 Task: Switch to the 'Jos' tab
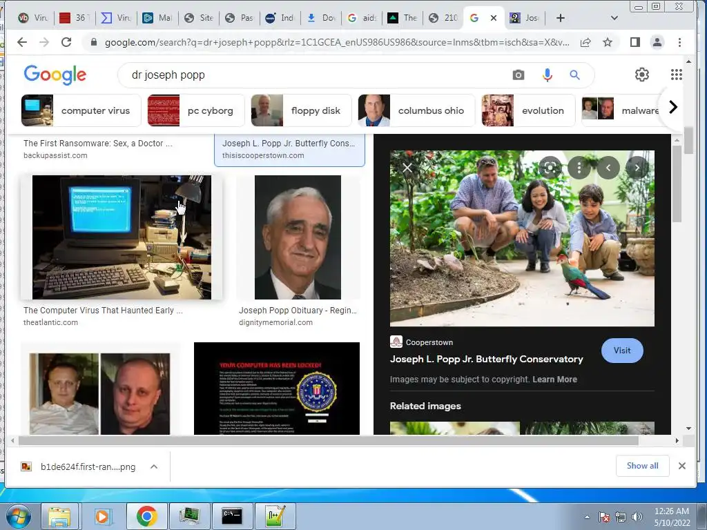coord(525,18)
